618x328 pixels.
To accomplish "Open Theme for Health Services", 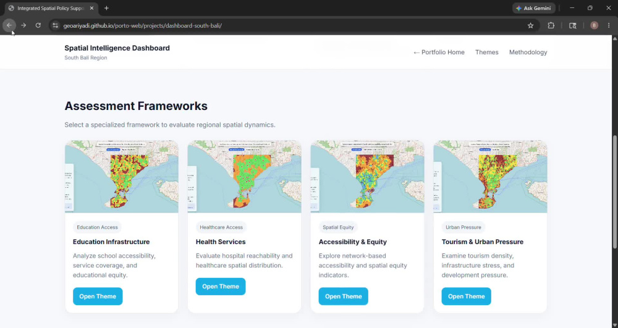I will (221, 286).
